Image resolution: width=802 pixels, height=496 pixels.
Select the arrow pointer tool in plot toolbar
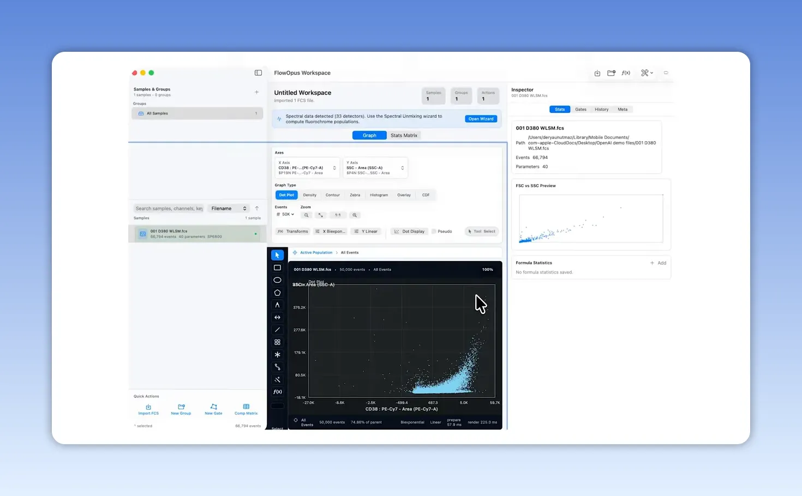click(x=277, y=255)
